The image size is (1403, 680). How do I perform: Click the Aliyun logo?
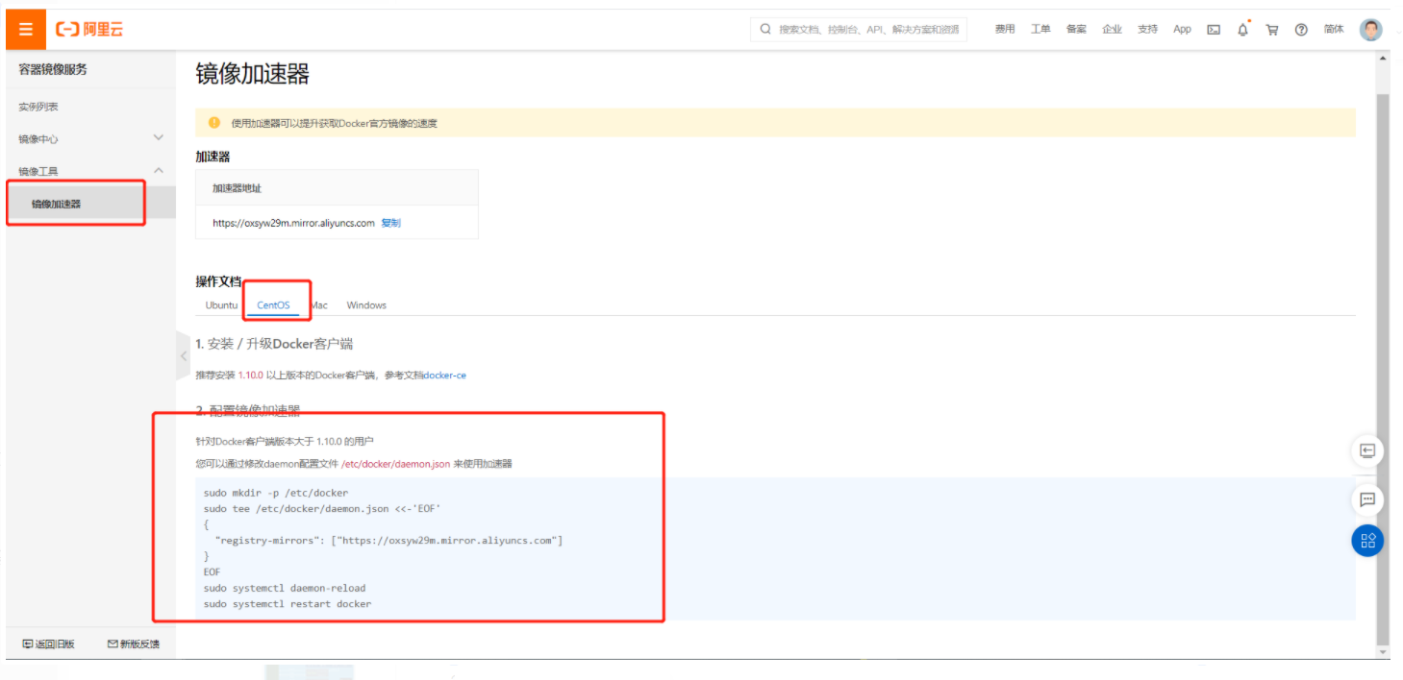point(89,30)
